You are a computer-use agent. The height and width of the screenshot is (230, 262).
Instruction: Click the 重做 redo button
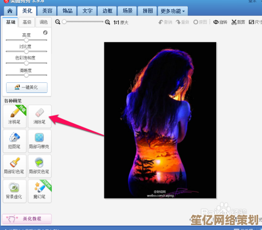point(182,22)
